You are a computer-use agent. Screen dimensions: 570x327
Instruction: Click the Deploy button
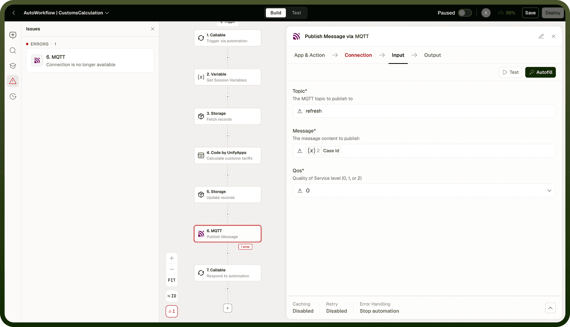pos(553,13)
